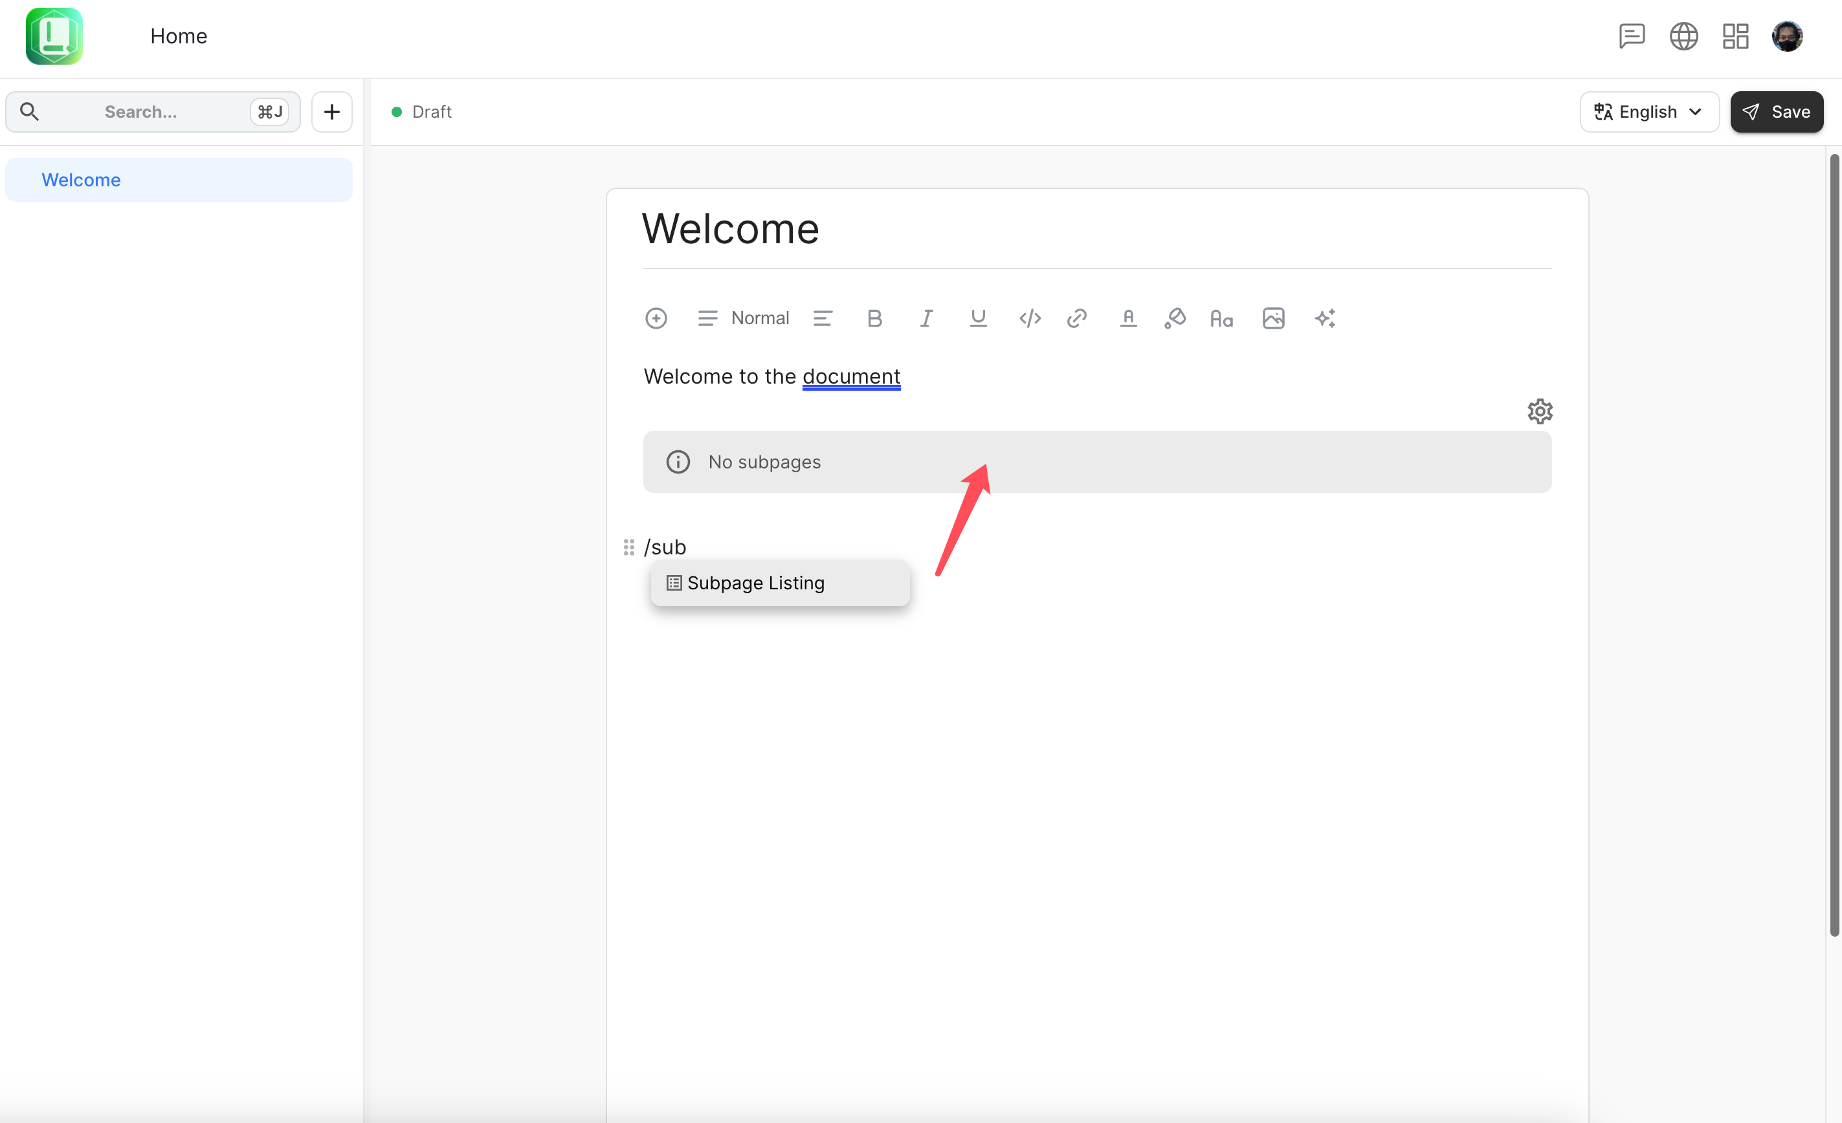This screenshot has width=1842, height=1123.
Task: Open the AI sparkle assistant
Action: tap(1325, 318)
